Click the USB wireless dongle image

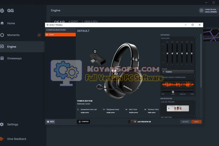pos(98,59)
